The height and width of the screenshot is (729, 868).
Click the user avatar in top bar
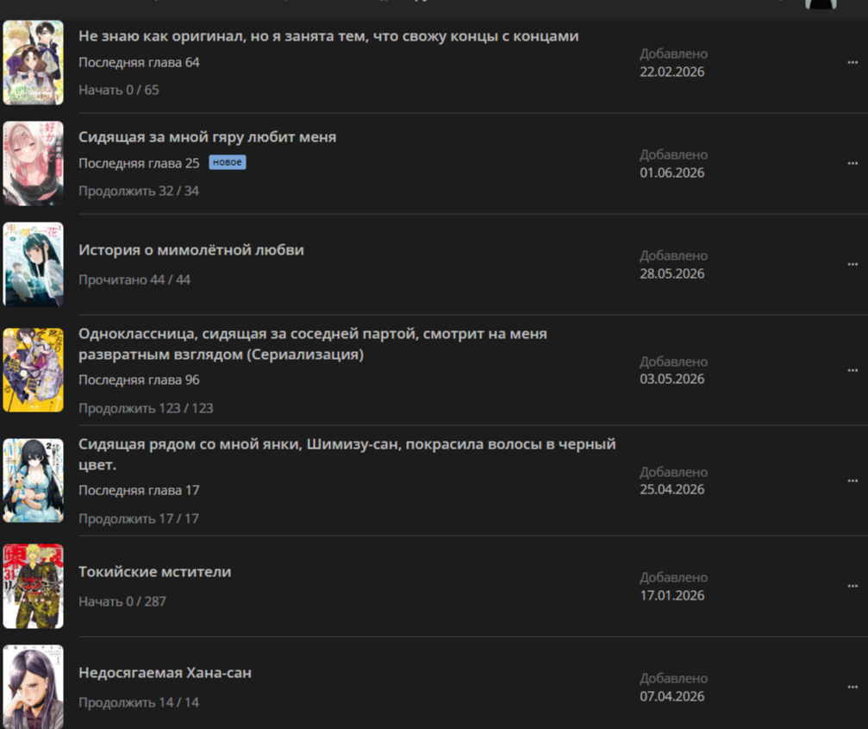[821, 4]
